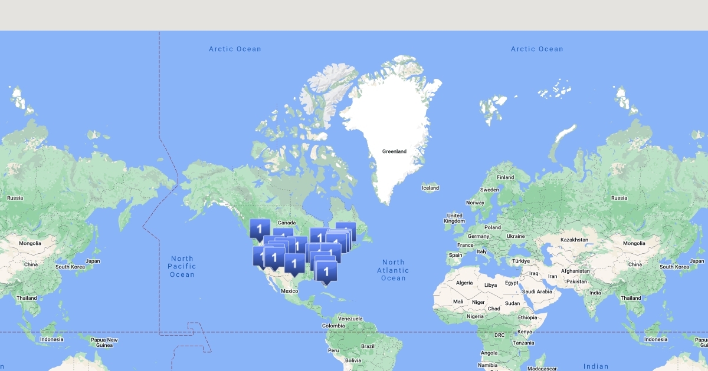Click the Venezuela country label
The image size is (708, 371).
[x=350, y=318]
